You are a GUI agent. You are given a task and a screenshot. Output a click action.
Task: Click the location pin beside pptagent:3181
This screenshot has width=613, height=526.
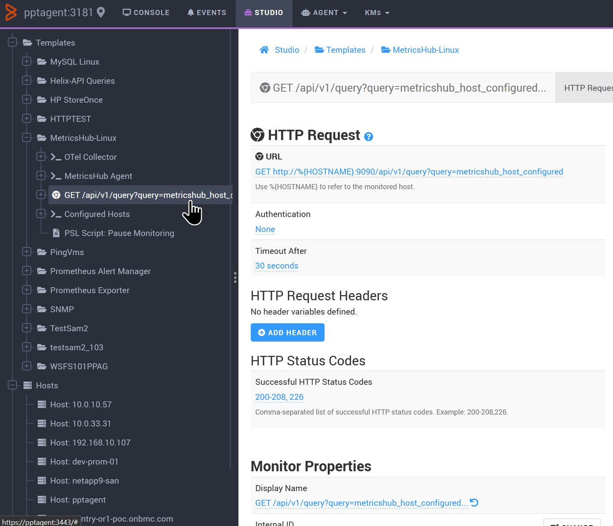click(x=100, y=12)
